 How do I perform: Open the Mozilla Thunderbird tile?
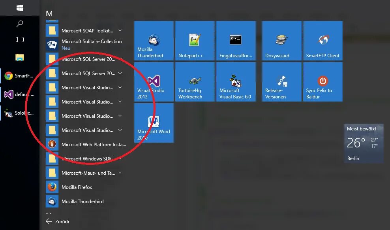[x=154, y=41]
